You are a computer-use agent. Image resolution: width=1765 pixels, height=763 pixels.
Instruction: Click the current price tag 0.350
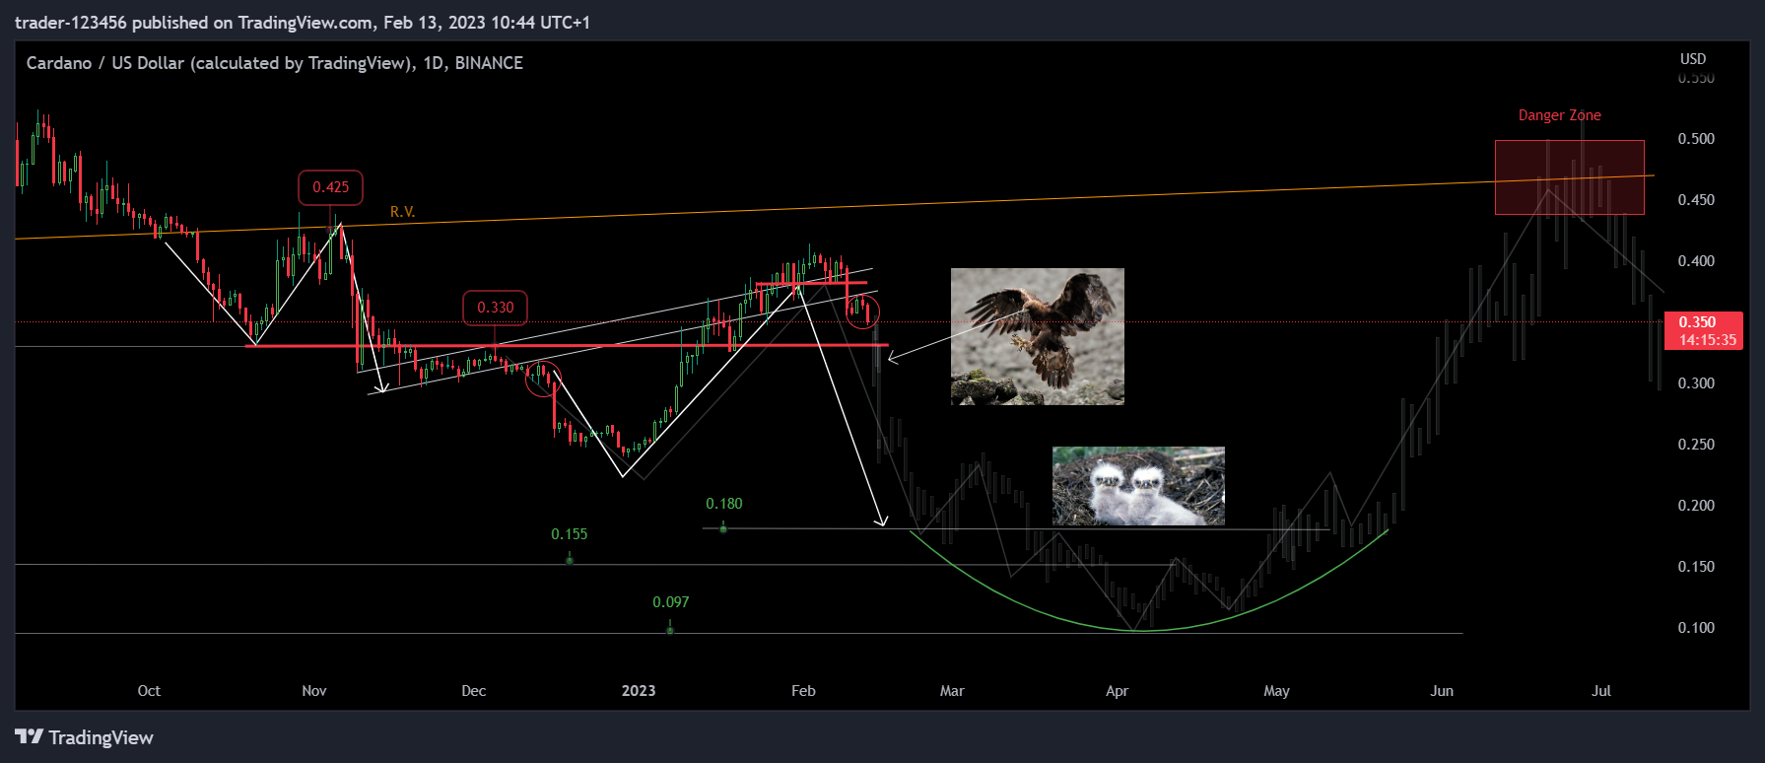(x=1703, y=331)
